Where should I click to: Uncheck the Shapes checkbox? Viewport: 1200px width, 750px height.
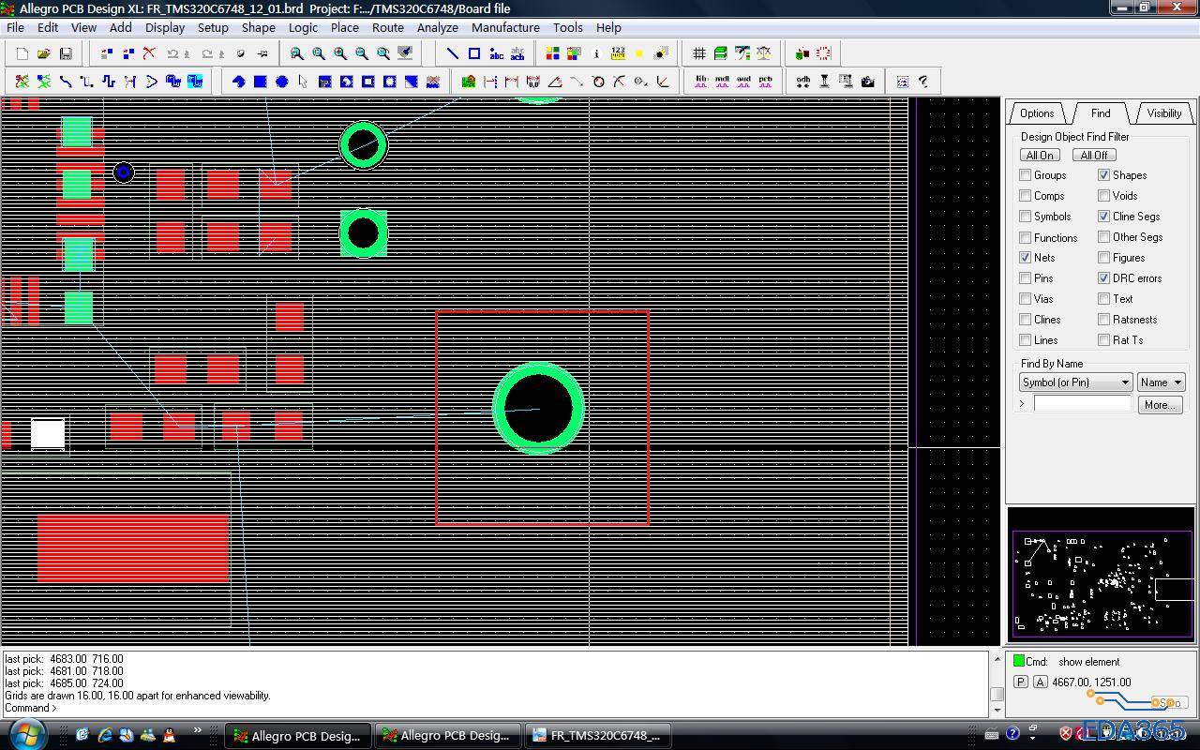pyautogui.click(x=1103, y=175)
